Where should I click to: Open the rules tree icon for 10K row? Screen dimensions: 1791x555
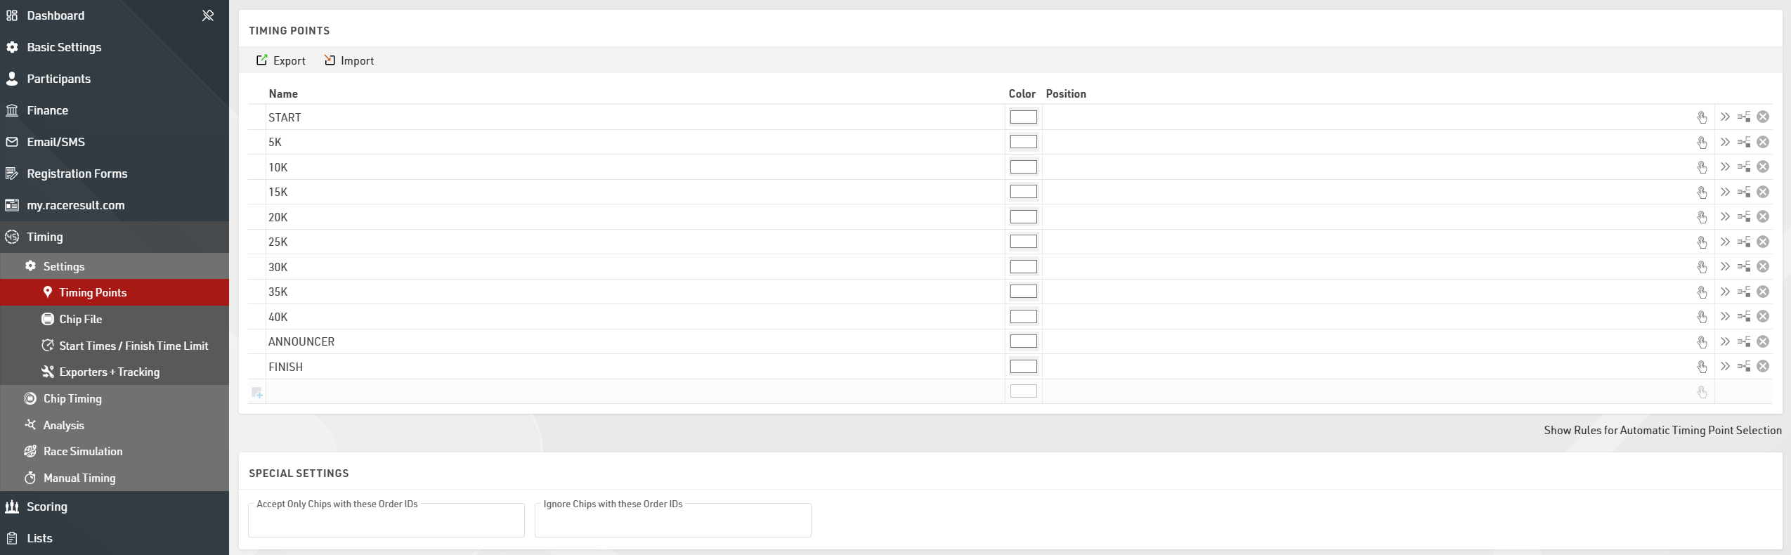(x=1744, y=167)
